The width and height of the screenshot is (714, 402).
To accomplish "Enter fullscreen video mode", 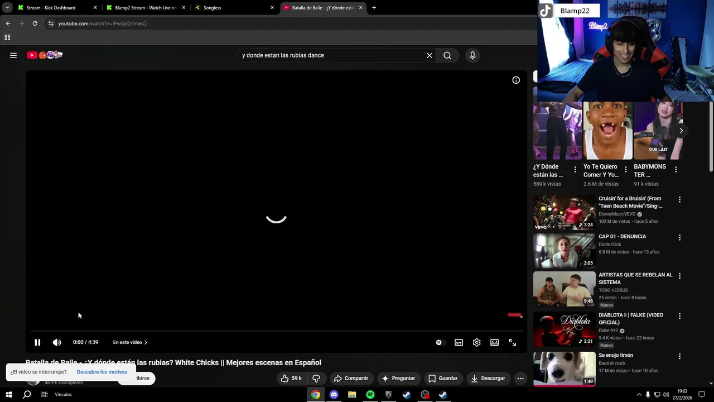I will coord(512,342).
